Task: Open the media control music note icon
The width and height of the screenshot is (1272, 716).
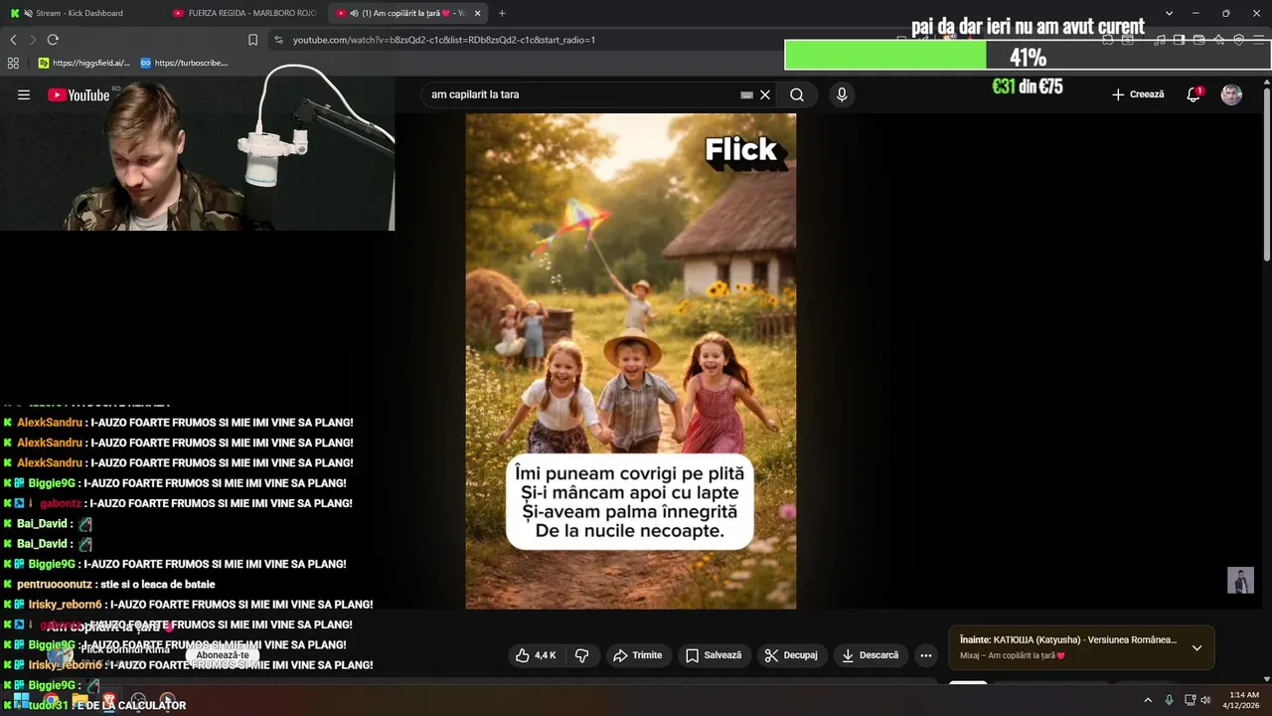Action: [x=1160, y=40]
